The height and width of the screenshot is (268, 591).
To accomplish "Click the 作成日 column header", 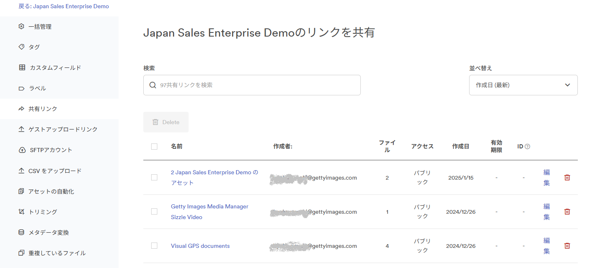I will pyautogui.click(x=460, y=146).
